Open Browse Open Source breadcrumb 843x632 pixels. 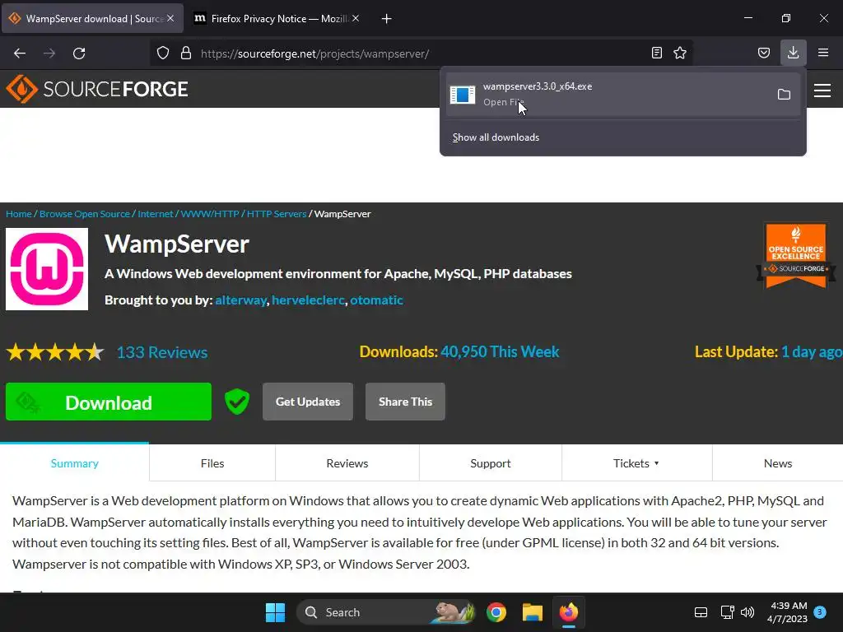tap(85, 214)
